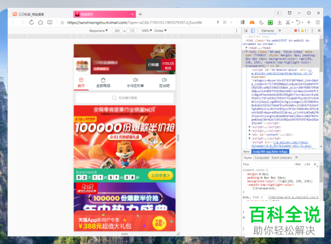Open the 618 carnival shop tab
This screenshot has width=331, height=244.
tap(135, 83)
